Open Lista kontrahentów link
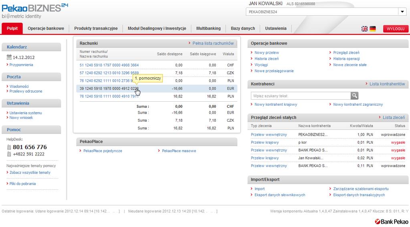410x227 pixels. (387, 84)
